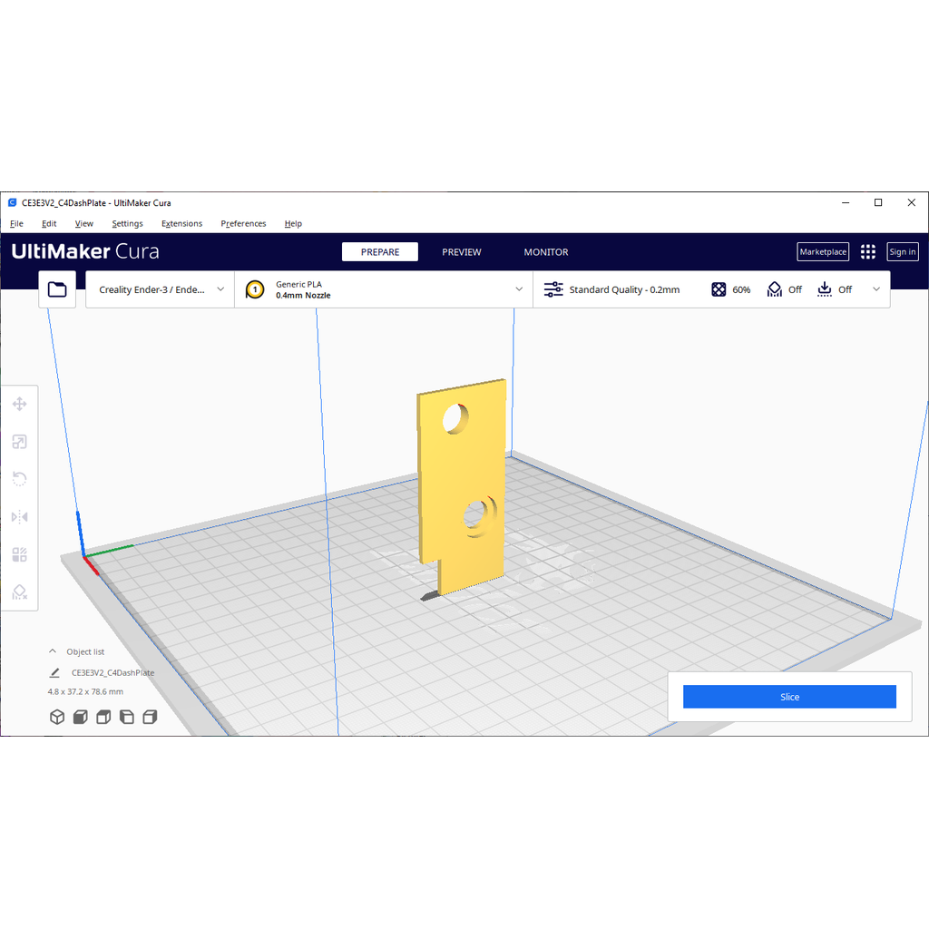
Task: Click the 4.8 x 37.2 x 78.6 mm dimensions
Action: point(86,691)
